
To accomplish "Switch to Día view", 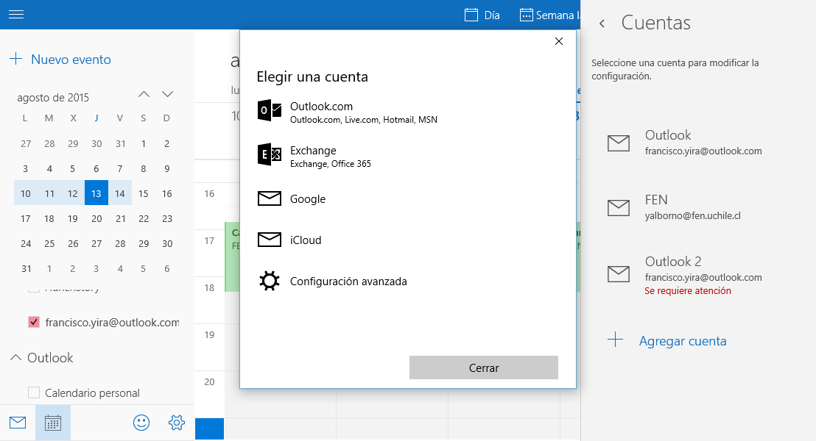I will tap(482, 14).
